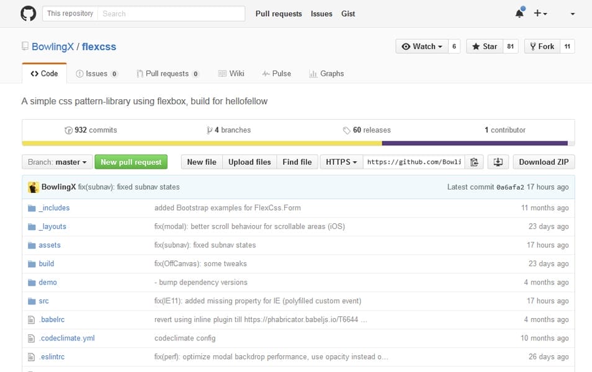Viewport: 592px width, 372px height.
Task: Click the repository book icon
Action: (x=25, y=46)
